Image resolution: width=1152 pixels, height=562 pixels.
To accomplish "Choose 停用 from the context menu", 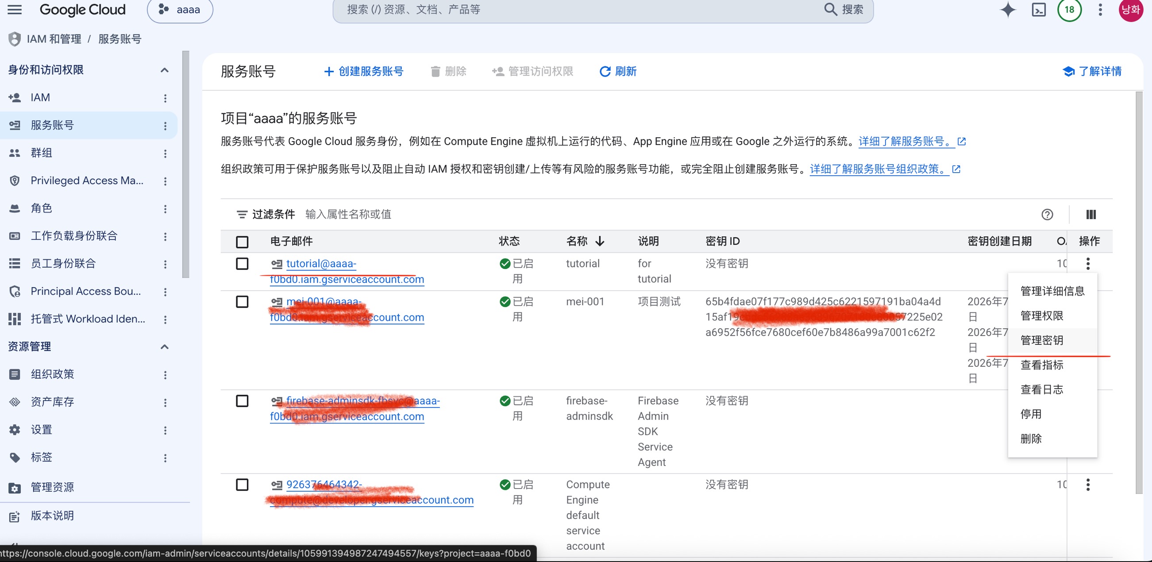I will (1052, 414).
